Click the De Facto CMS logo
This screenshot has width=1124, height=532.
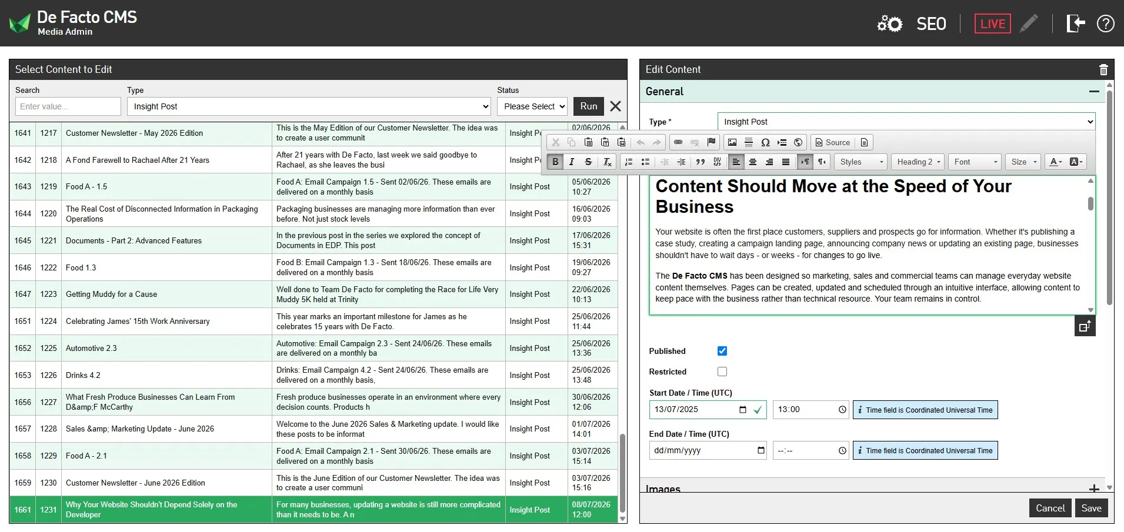tap(73, 23)
